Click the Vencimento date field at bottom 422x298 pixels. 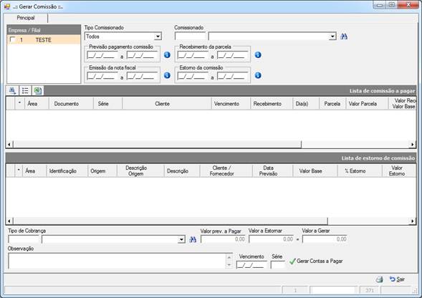point(251,265)
